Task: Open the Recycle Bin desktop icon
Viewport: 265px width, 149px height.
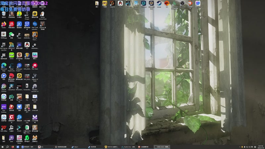Action: click(x=4, y=15)
